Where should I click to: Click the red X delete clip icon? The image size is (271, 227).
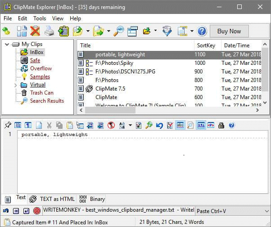click(x=35, y=31)
